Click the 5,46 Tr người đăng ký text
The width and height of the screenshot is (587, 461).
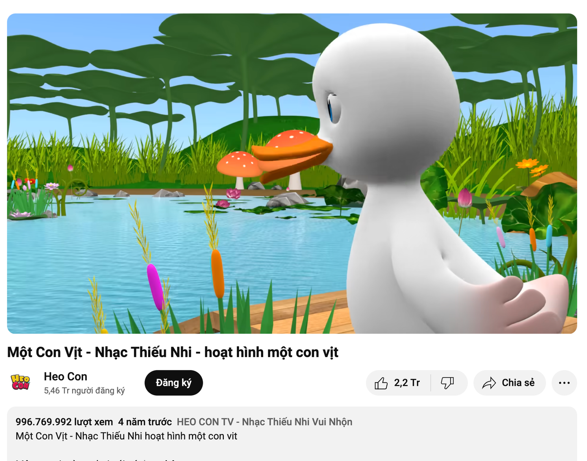pos(84,390)
